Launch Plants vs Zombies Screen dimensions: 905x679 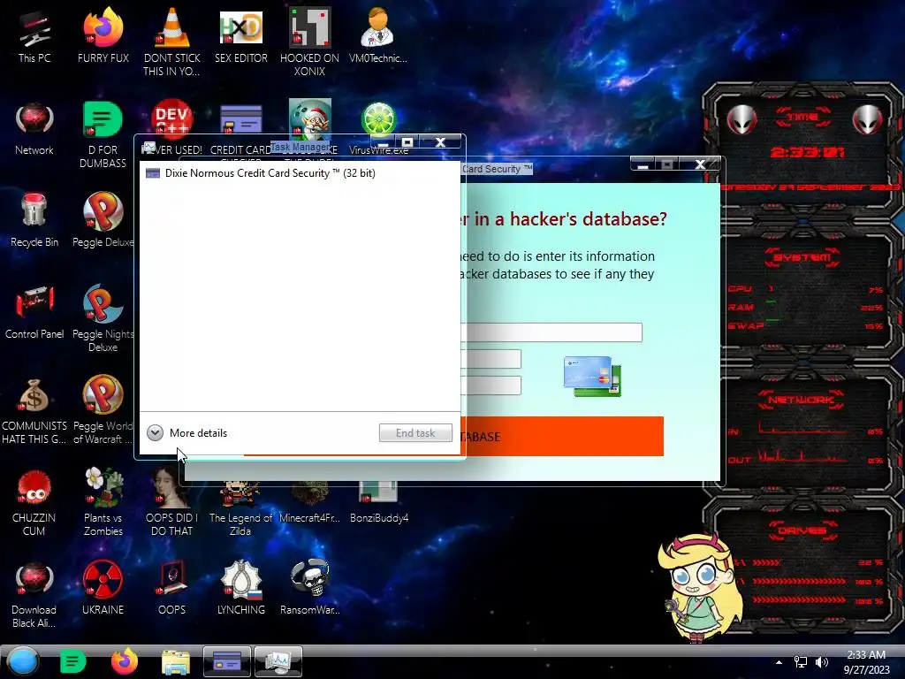pyautogui.click(x=103, y=502)
